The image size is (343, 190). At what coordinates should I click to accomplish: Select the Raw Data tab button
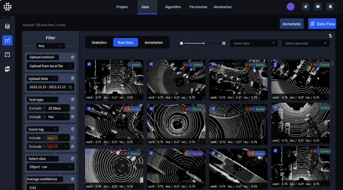coord(126,42)
